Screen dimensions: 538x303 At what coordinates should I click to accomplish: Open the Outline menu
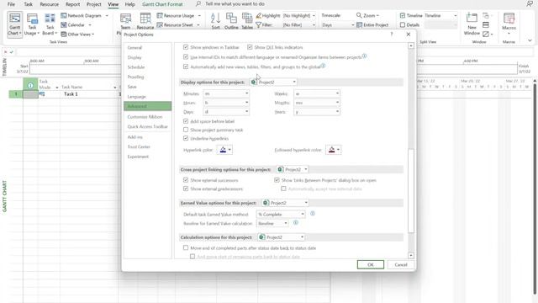coord(231,21)
